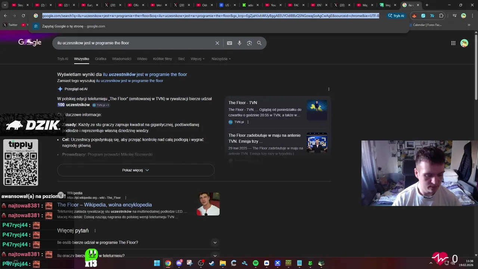478x269 pixels.
Task: Open Steam from the taskbar
Action: tap(211, 263)
